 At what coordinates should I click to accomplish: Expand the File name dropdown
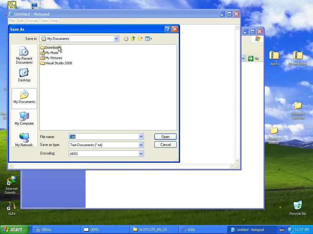(141, 137)
